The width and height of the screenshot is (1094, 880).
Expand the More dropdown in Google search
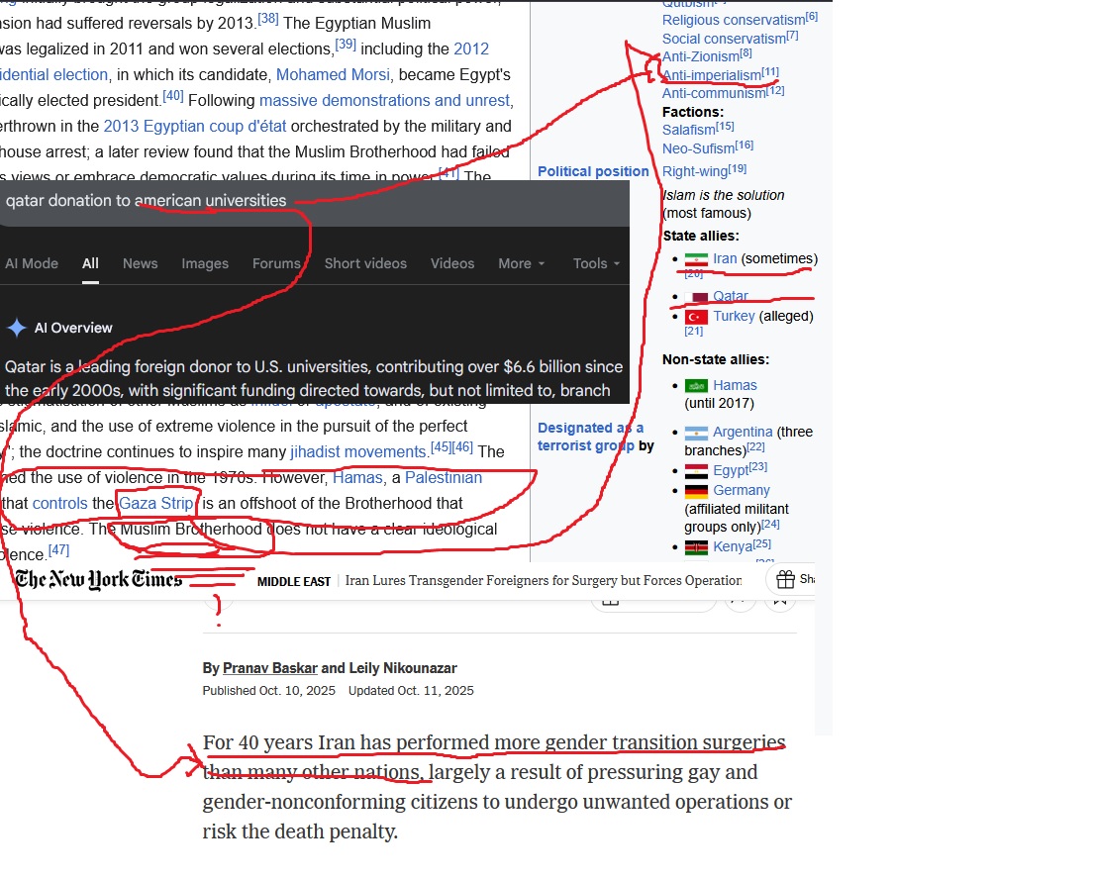click(521, 263)
